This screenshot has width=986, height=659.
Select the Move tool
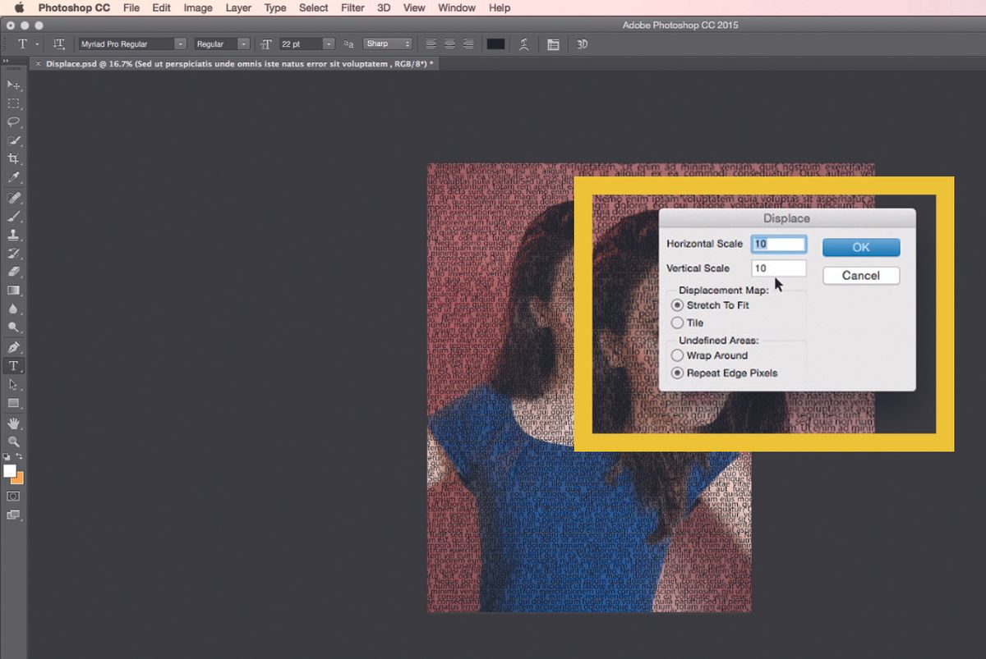click(x=13, y=85)
